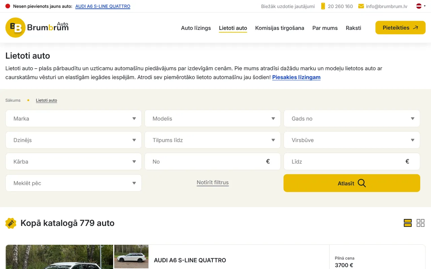The height and width of the screenshot is (269, 431).
Task: Click the Lietoti auto breadcrumb link
Action: [46, 100]
